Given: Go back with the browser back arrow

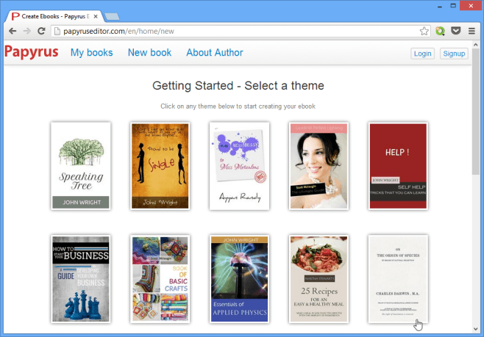Looking at the screenshot, I should click(13, 31).
